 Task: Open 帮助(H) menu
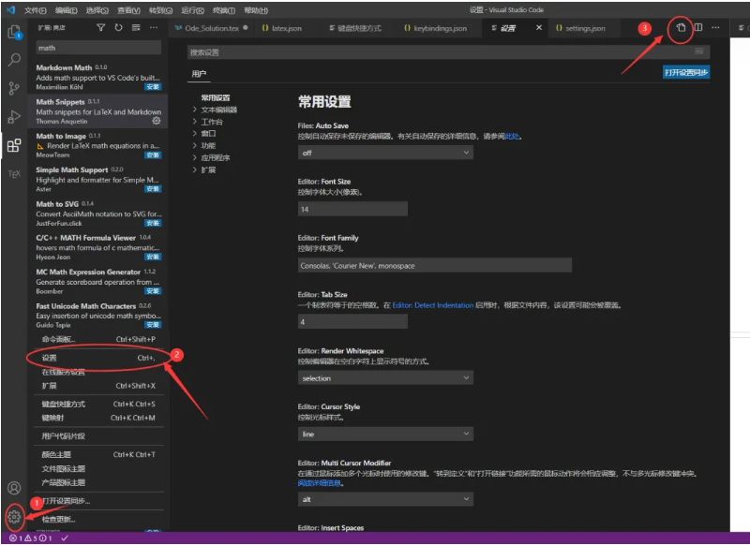pyautogui.click(x=256, y=10)
